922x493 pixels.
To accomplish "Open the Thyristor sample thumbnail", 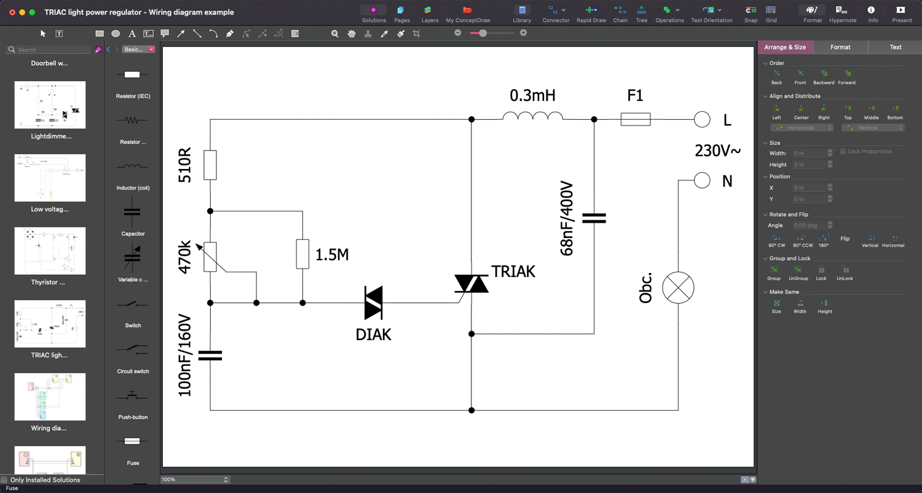I will pyautogui.click(x=50, y=251).
